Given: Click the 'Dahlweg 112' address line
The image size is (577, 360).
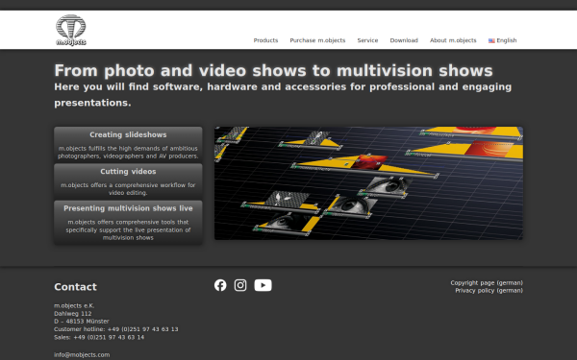Looking at the screenshot, I should point(73,314).
